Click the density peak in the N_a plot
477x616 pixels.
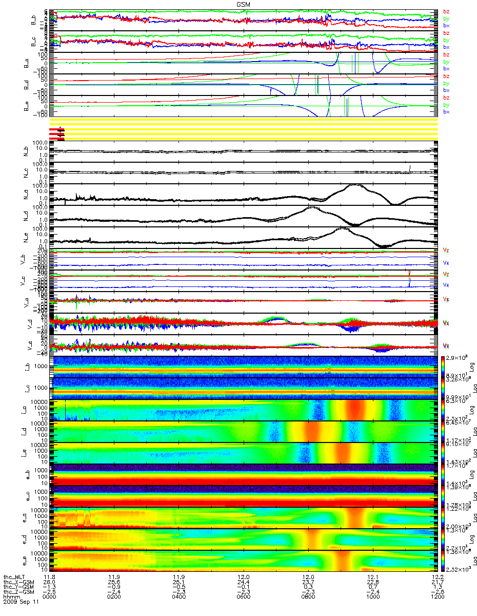pos(355,186)
